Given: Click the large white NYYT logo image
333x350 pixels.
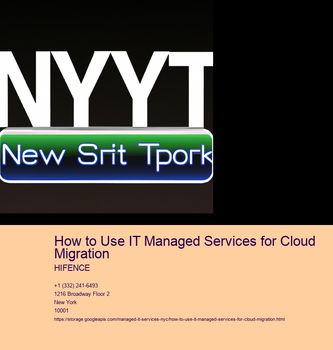Looking at the screenshot, I should coord(107,107).
